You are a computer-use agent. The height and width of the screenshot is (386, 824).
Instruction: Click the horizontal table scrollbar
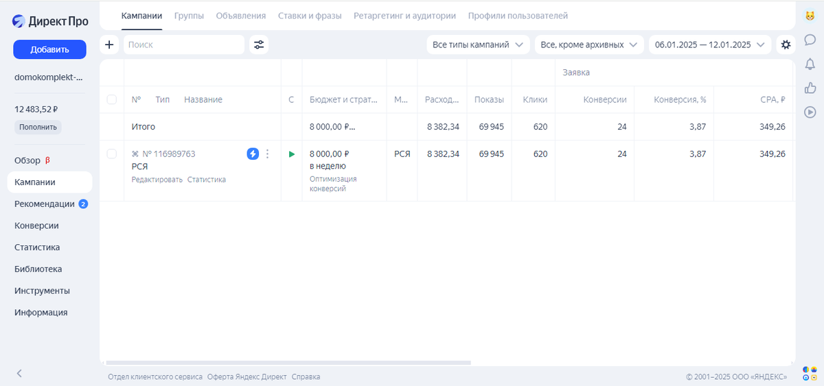click(x=288, y=363)
